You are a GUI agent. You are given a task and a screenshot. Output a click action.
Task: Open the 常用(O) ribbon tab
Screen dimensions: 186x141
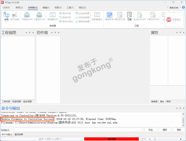pos(19,7)
